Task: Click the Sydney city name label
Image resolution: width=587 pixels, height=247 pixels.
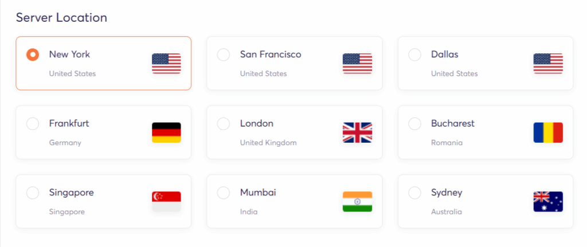Action: tap(447, 193)
